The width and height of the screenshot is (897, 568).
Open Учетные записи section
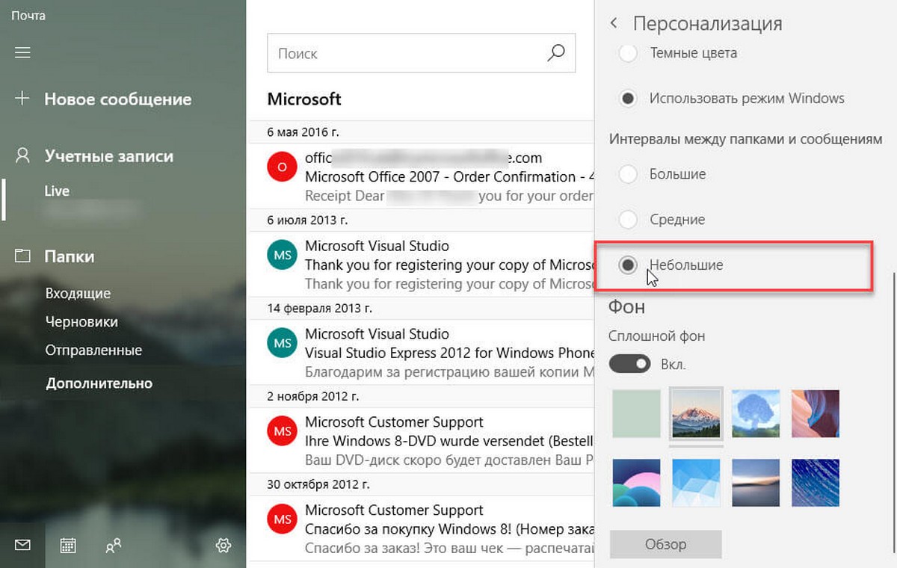[x=108, y=156]
